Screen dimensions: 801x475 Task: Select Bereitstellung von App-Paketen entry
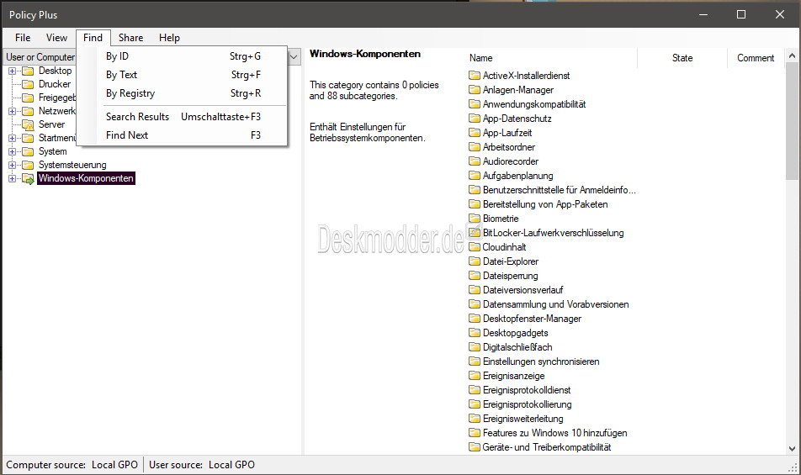point(545,204)
